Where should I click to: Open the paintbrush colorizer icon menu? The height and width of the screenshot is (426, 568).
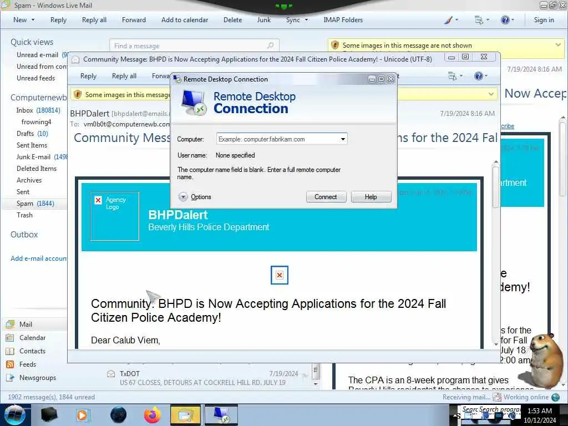click(450, 20)
